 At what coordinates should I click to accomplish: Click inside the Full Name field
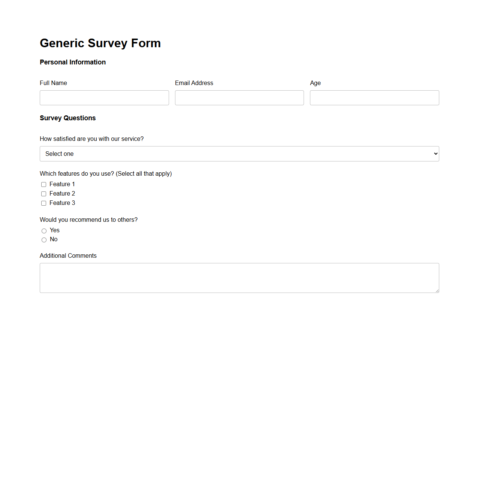104,98
